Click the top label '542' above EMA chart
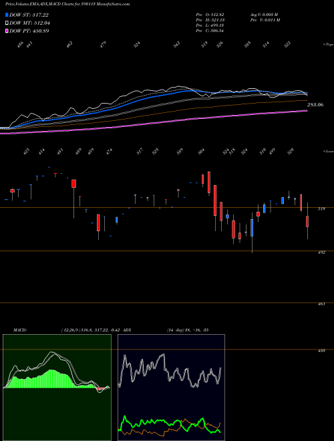This screenshot has width=334, height=441. click(177, 45)
